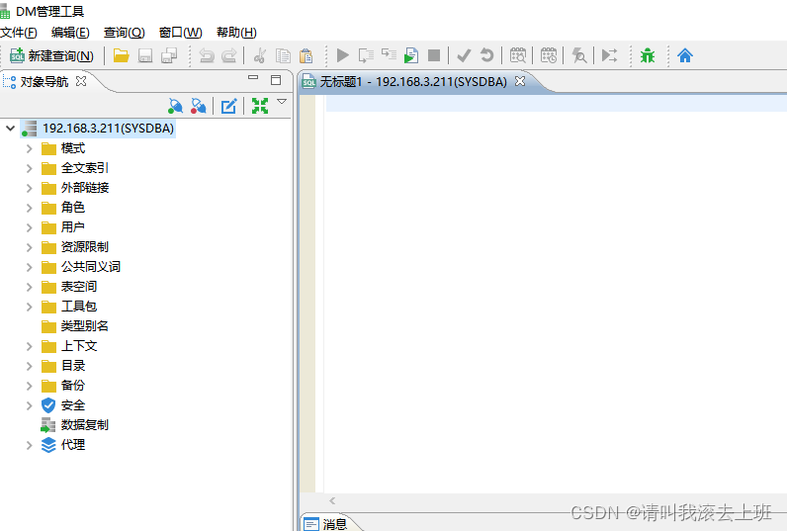Expand the 用户 folder arrow

pos(29,227)
